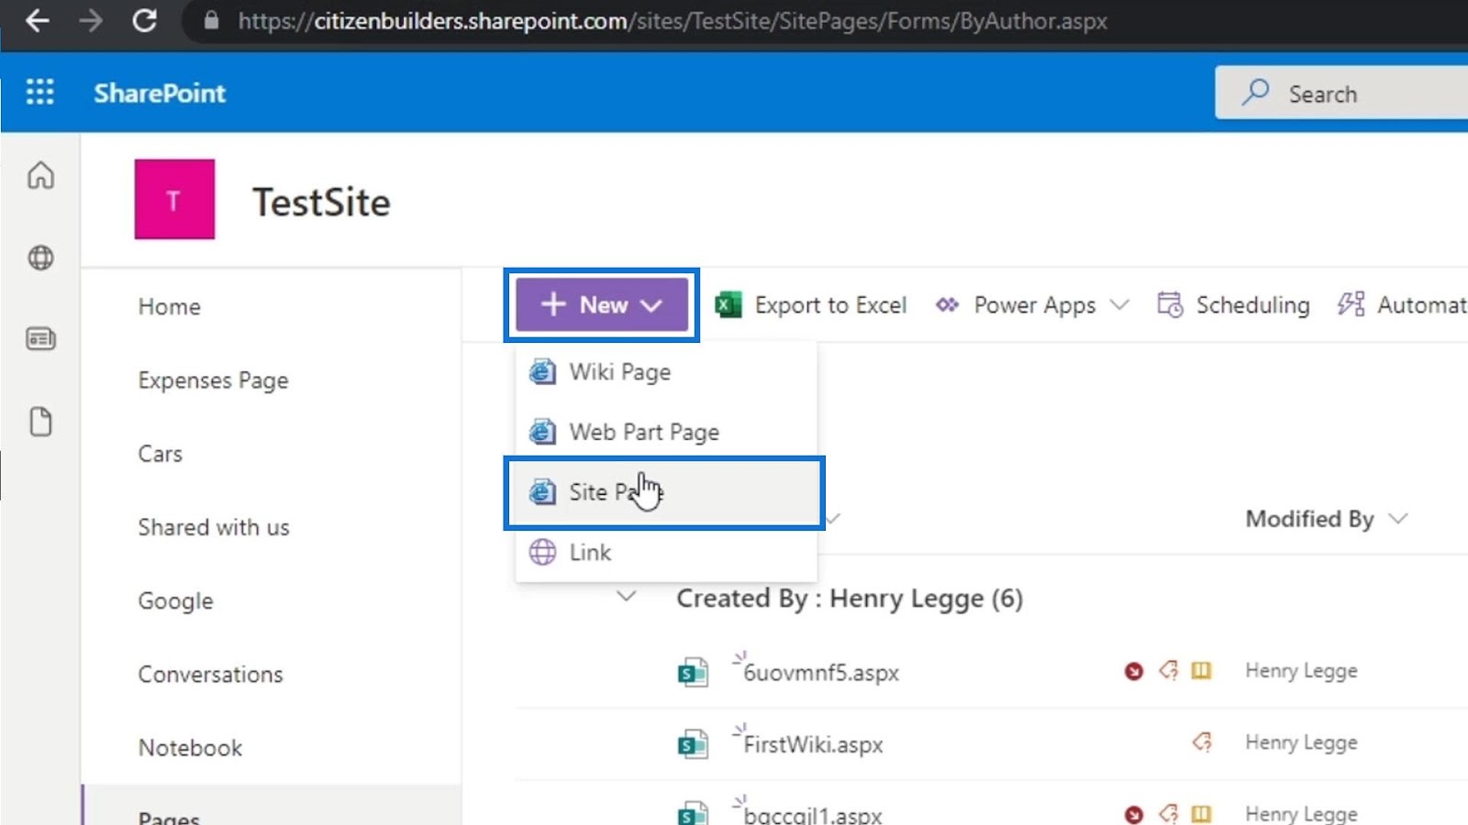Click the browser reload icon
Screen dimensions: 1468x825
(145, 20)
